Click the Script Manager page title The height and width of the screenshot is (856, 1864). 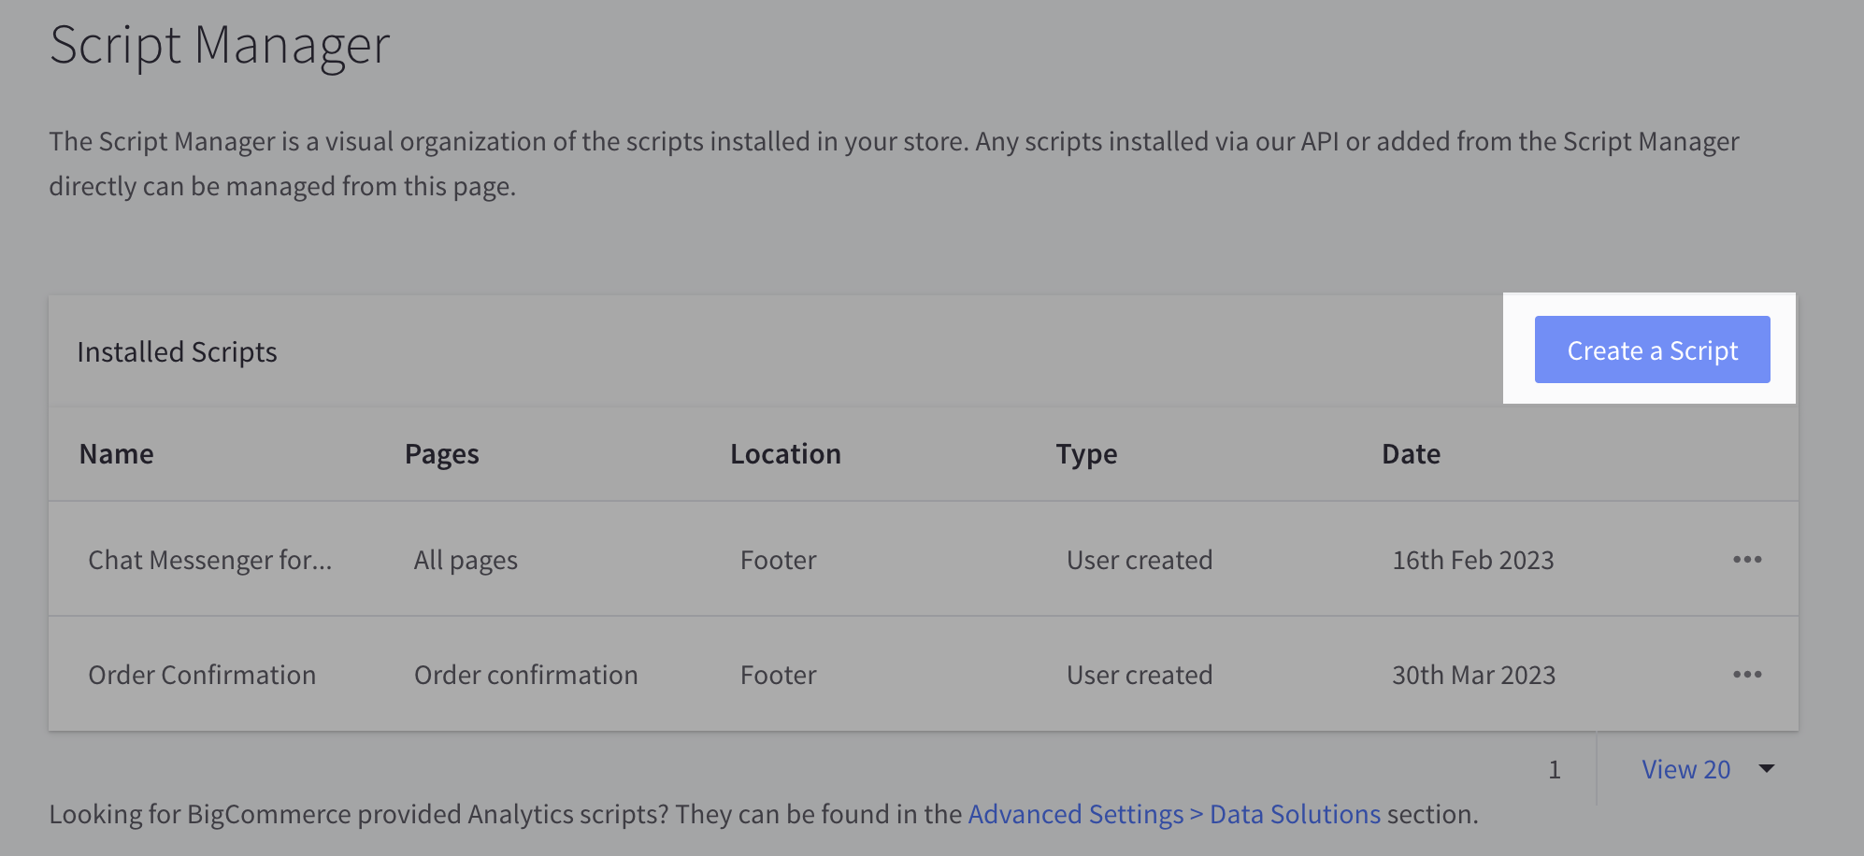coord(221,46)
